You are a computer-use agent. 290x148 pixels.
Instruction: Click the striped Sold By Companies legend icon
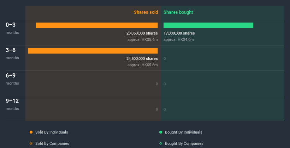(x=31, y=143)
